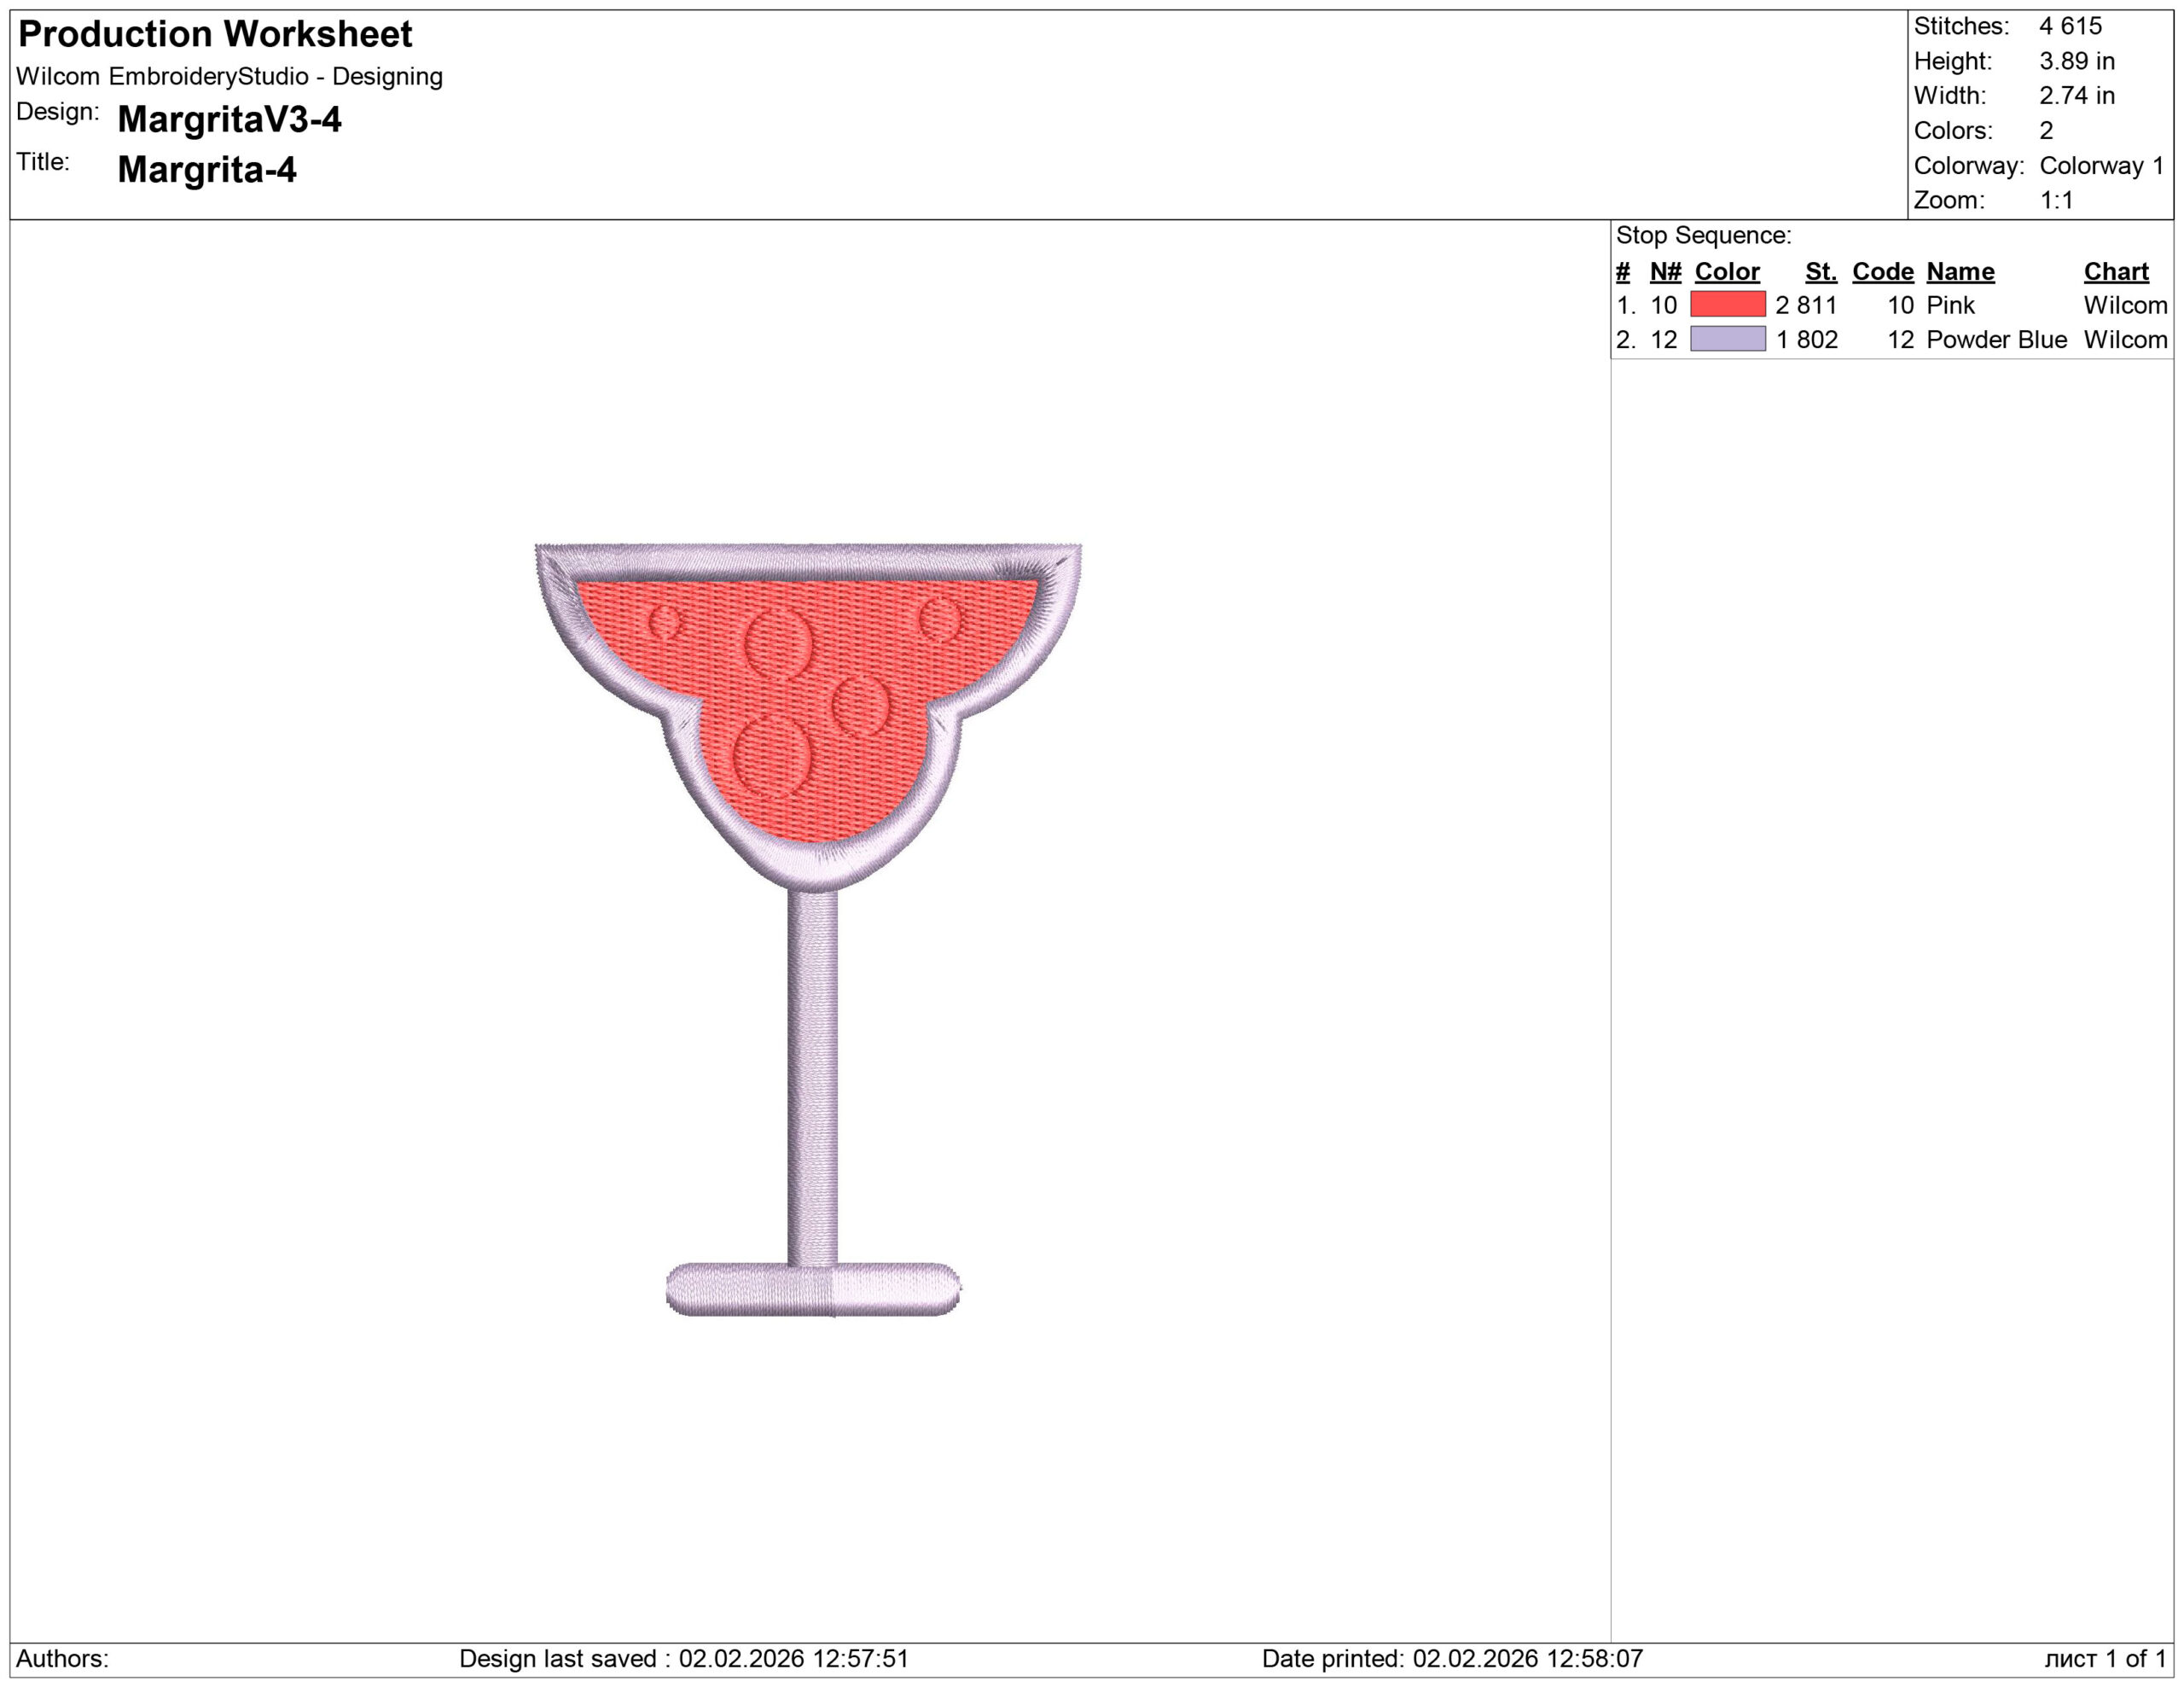The width and height of the screenshot is (2184, 1681).
Task: Click the Code column header
Action: pyautogui.click(x=1882, y=271)
